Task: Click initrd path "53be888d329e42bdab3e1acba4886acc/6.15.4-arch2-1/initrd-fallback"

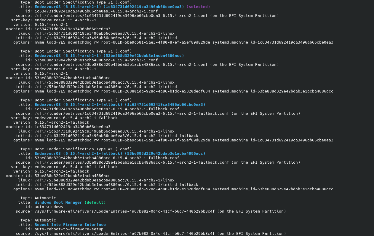Action: pyautogui.click(x=116, y=184)
